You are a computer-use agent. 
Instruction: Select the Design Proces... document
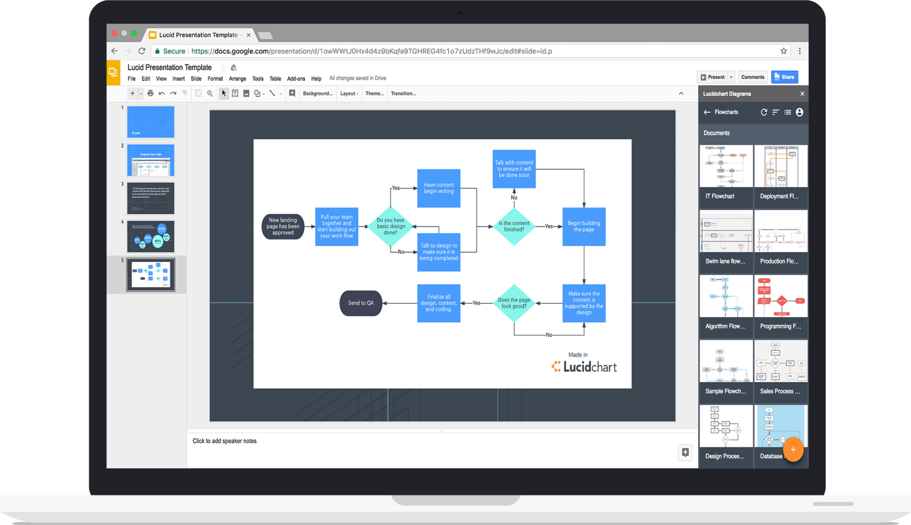[726, 436]
